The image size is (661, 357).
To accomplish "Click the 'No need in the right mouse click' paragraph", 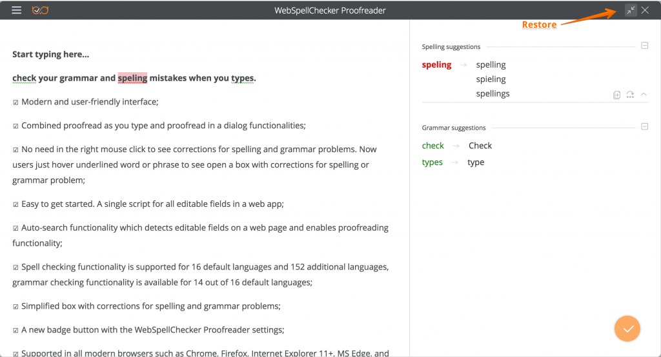I will click(x=195, y=164).
